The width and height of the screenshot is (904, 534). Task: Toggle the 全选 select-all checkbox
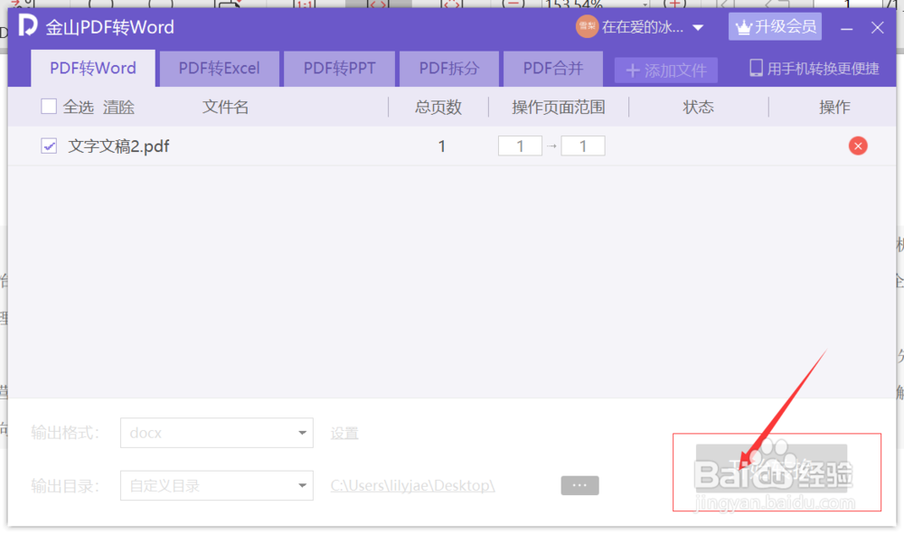[x=49, y=106]
